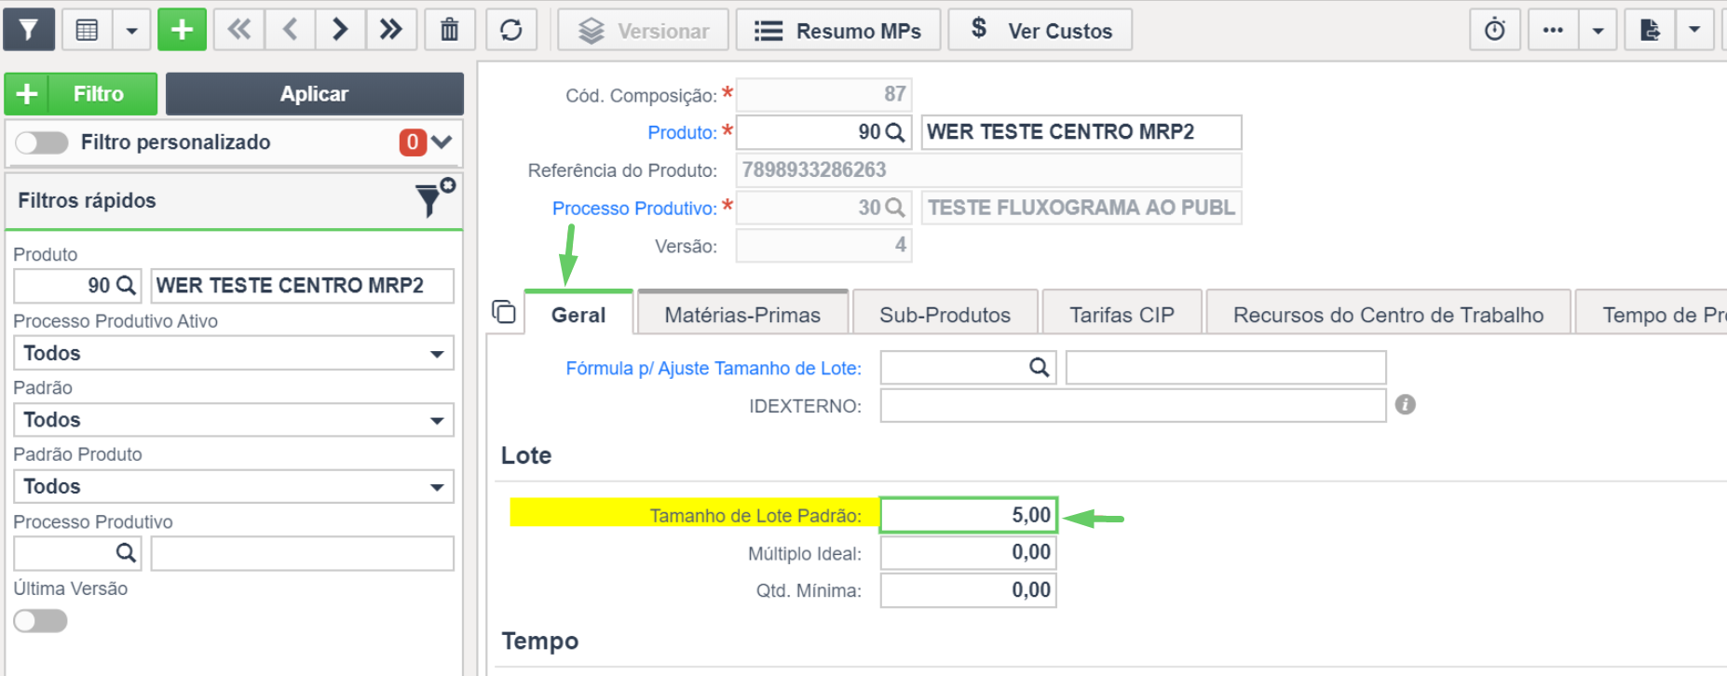
Task: Click Referência do Produto field
Action: click(x=988, y=170)
